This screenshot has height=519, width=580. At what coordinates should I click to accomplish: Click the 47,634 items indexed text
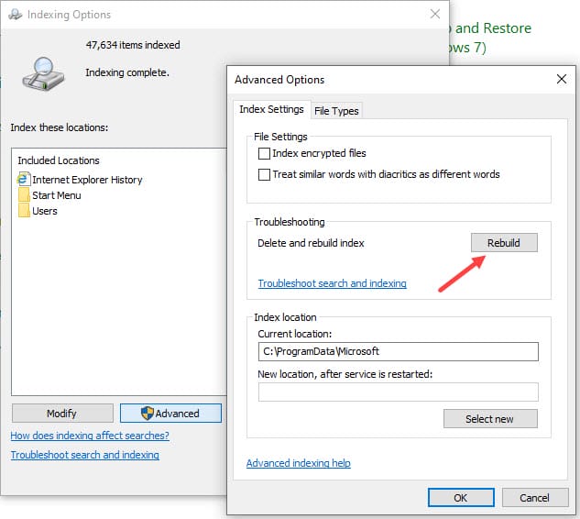tap(133, 45)
